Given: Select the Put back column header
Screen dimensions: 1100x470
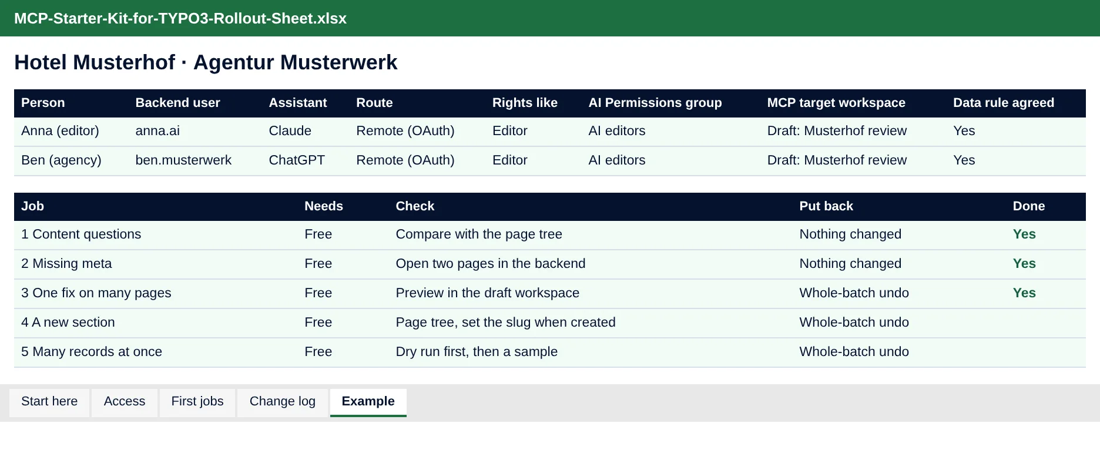Looking at the screenshot, I should click(x=826, y=206).
